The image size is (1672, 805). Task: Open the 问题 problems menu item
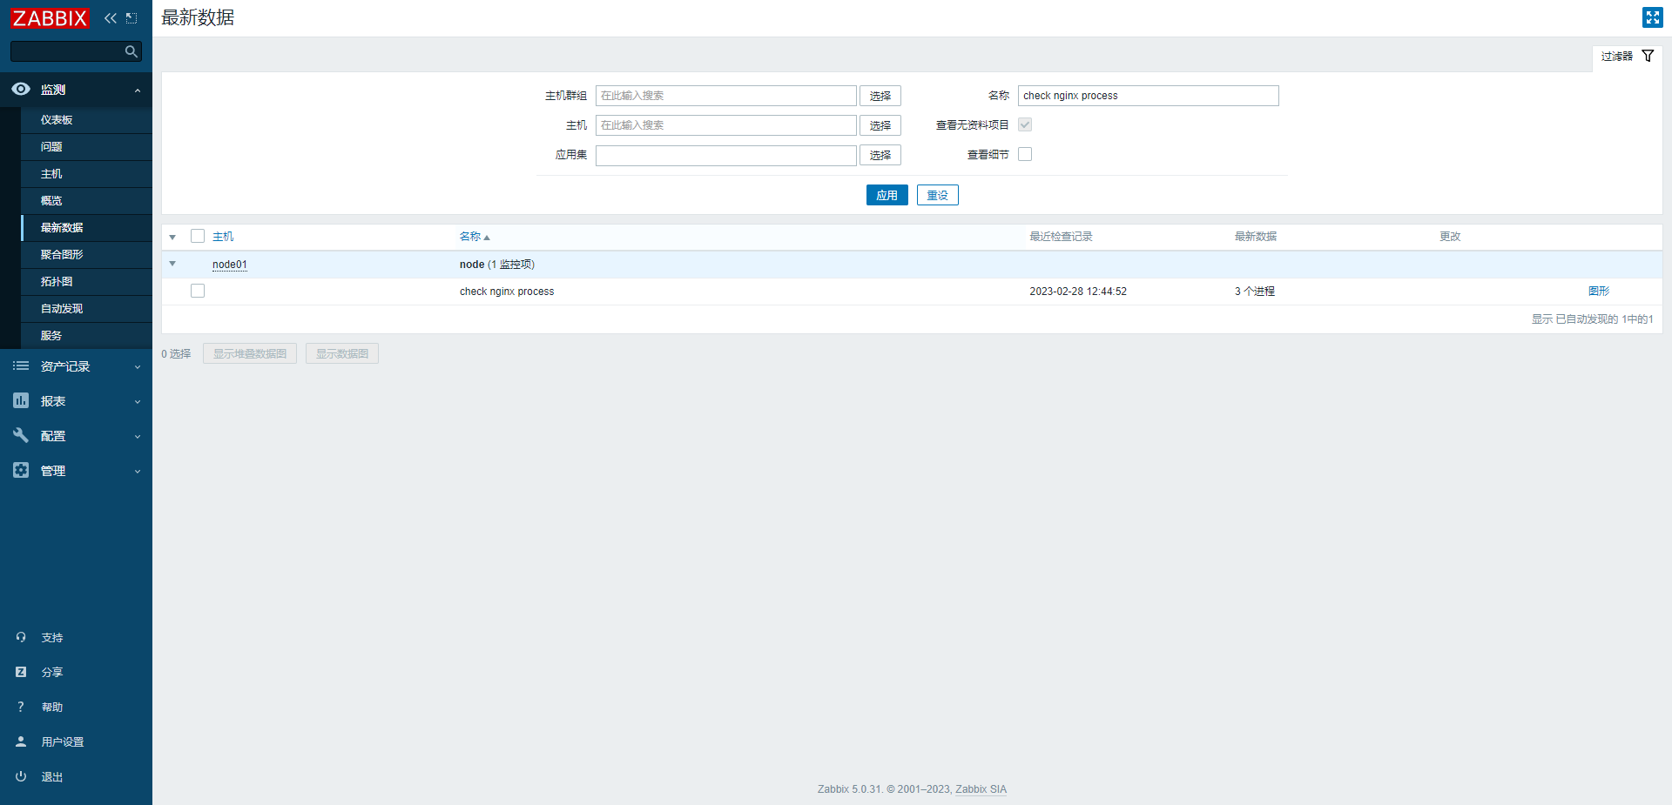(x=51, y=147)
